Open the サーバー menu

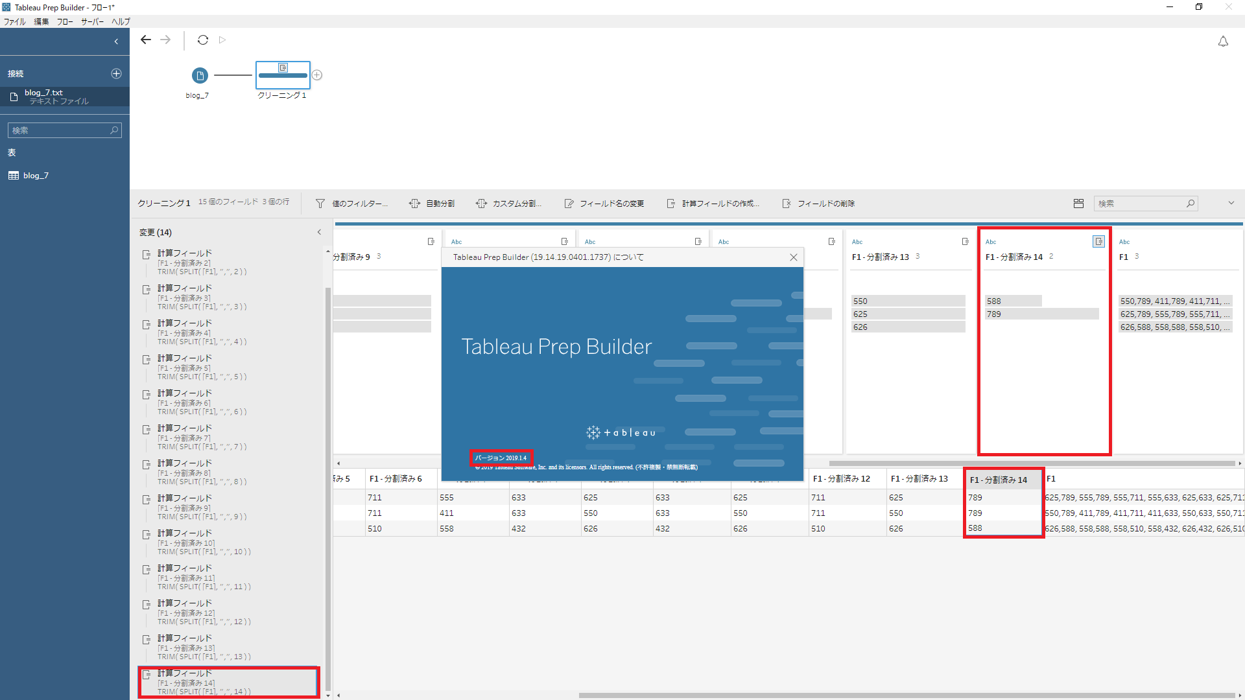coord(92,21)
